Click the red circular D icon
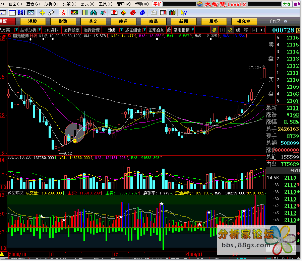This screenshot has height=261, width=302. point(133,13)
